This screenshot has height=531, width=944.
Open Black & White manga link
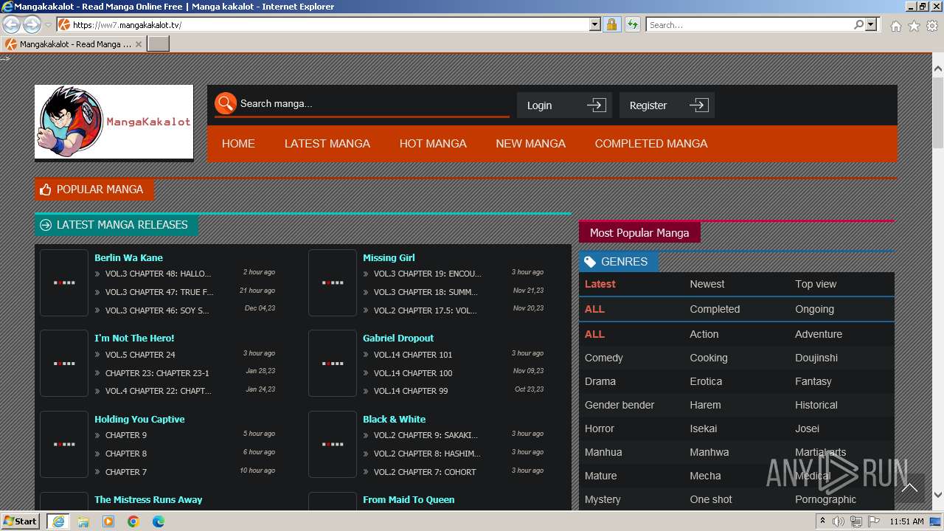[x=394, y=419]
